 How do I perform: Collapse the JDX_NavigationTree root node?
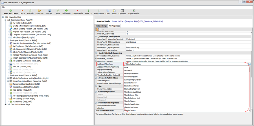click(x=3, y=17)
